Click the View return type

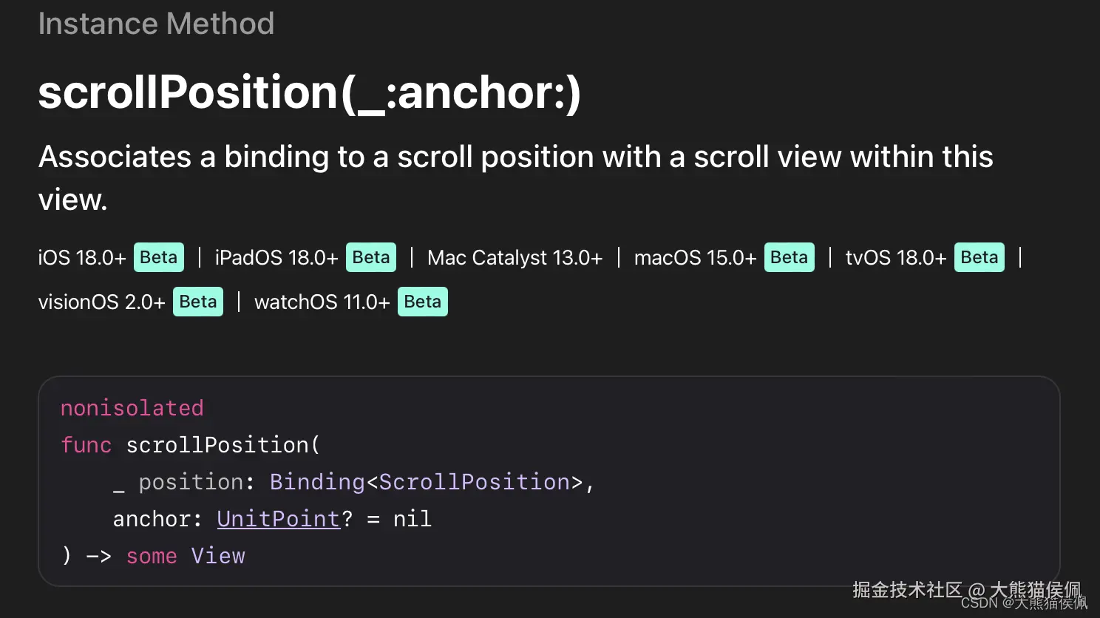pos(217,556)
